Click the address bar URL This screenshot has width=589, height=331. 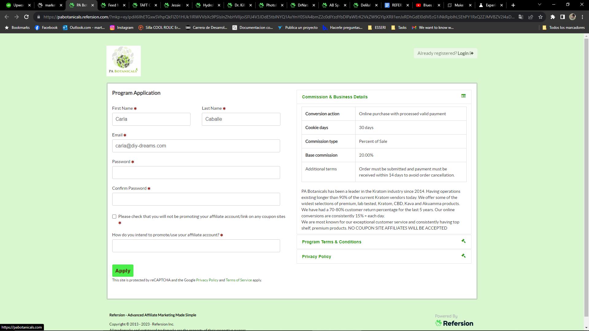279,17
